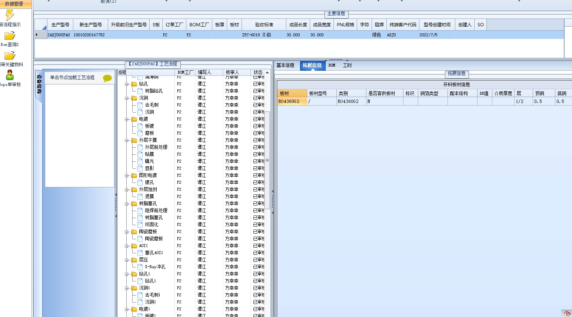Click the 陶瓷磨板 folder icon
The image size is (572, 317).
134,232
